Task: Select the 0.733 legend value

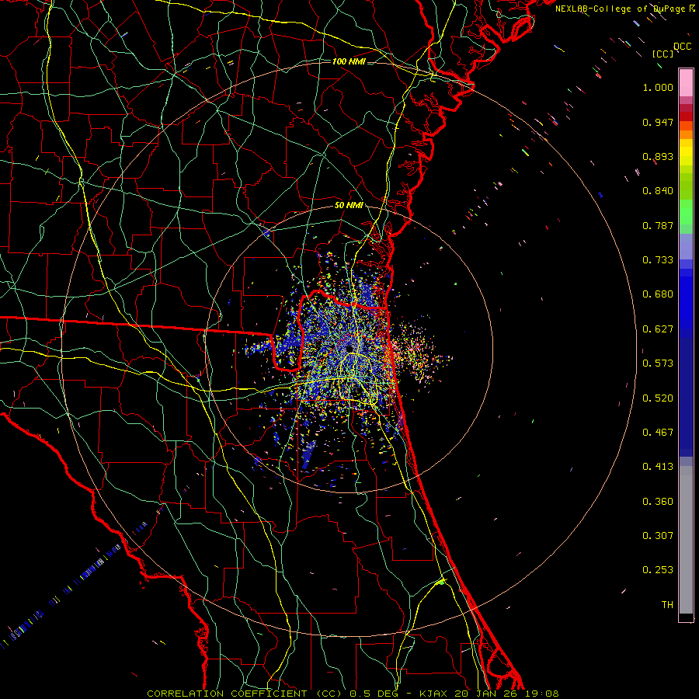Action: [658, 260]
